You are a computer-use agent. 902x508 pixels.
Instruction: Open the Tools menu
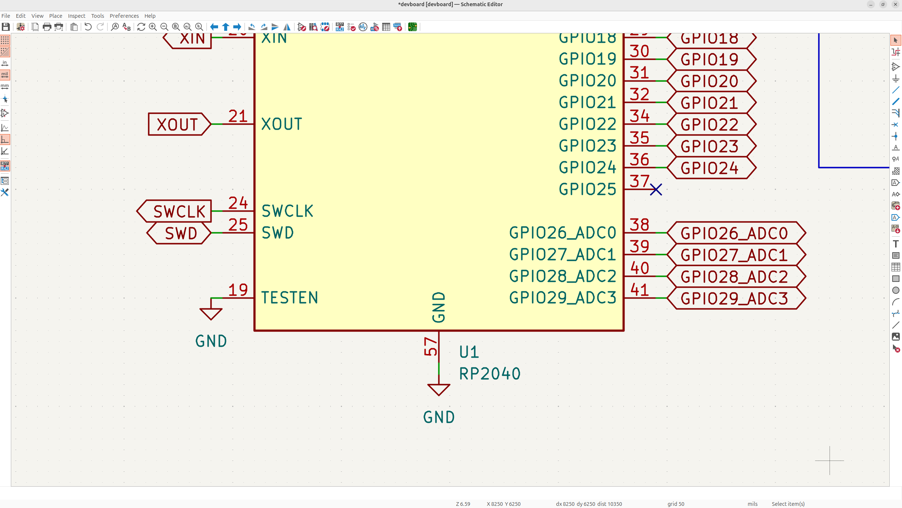[x=97, y=16]
